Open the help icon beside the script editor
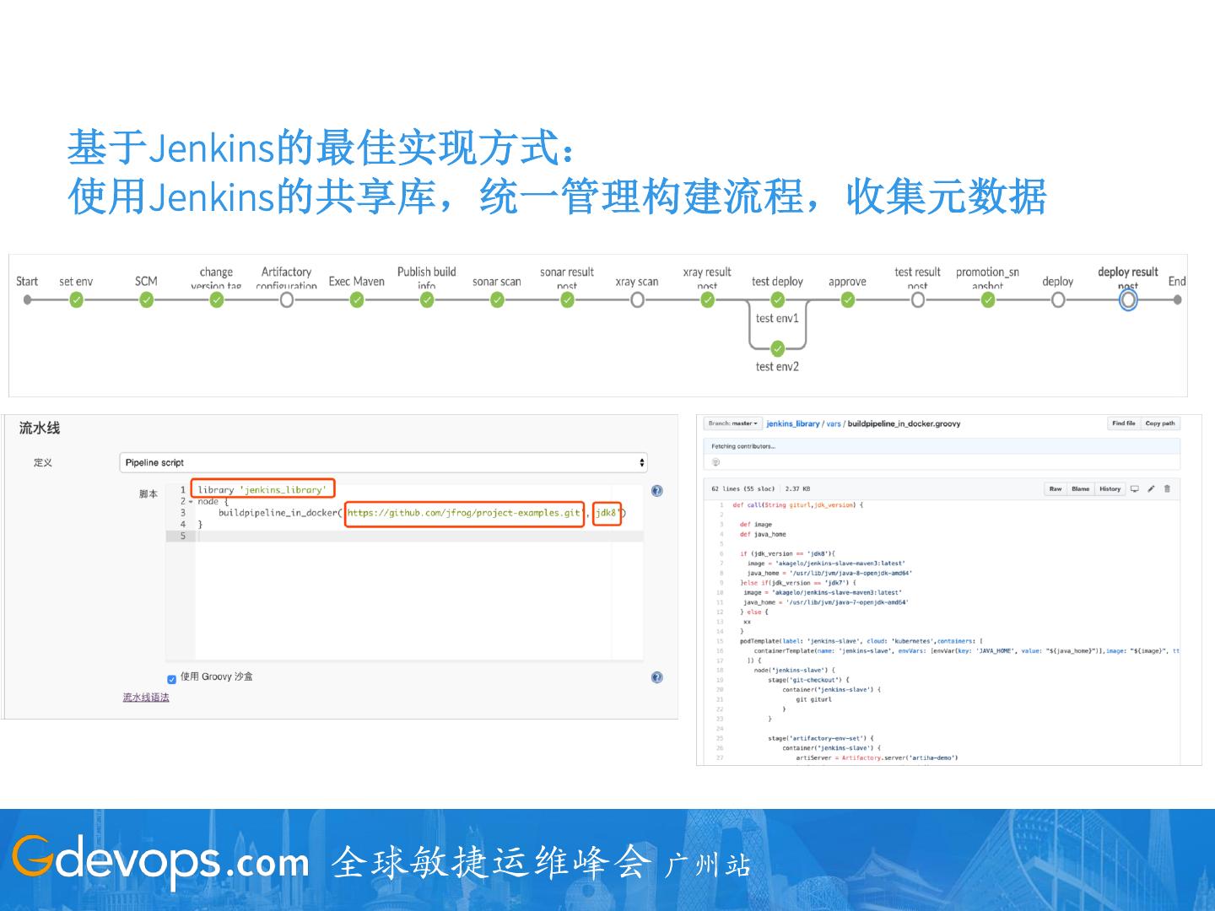Screen dimensions: 1215x911 657,491
